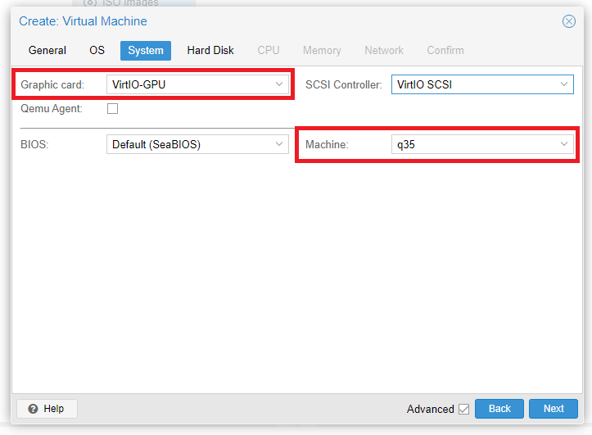Expand the Machine type dropdown arrow

click(x=563, y=144)
